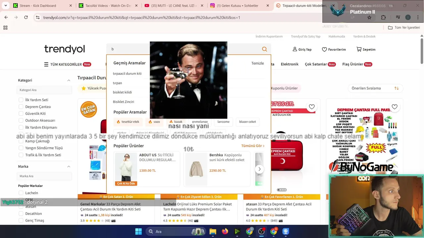Check the Güvenlik Kiti category
Image resolution: width=424 pixels, height=238 pixels.
[x=21, y=114]
